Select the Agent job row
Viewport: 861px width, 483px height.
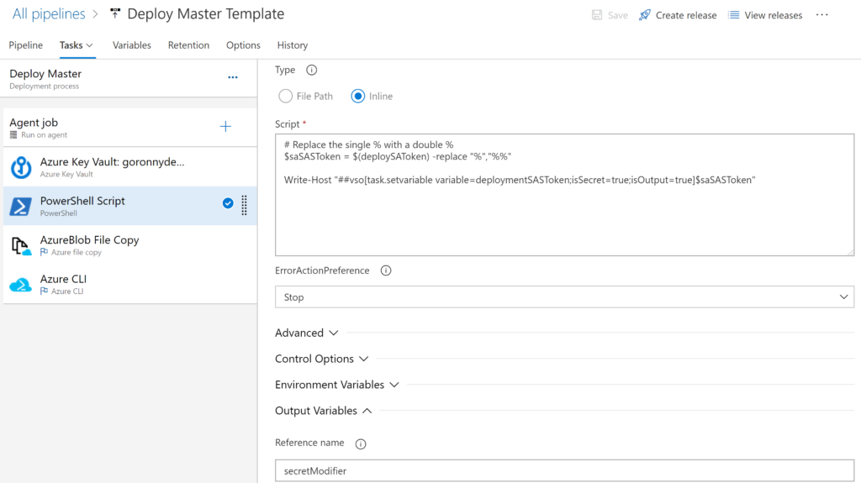[130, 128]
